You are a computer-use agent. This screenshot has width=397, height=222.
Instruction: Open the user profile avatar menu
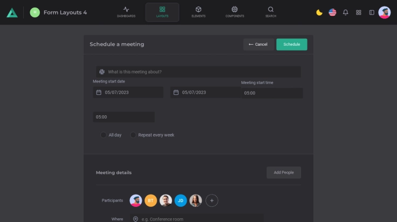pos(385,12)
